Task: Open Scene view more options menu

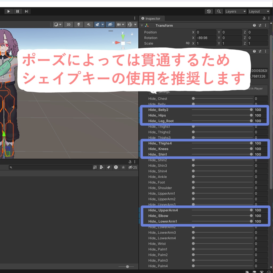Action: [135, 18]
